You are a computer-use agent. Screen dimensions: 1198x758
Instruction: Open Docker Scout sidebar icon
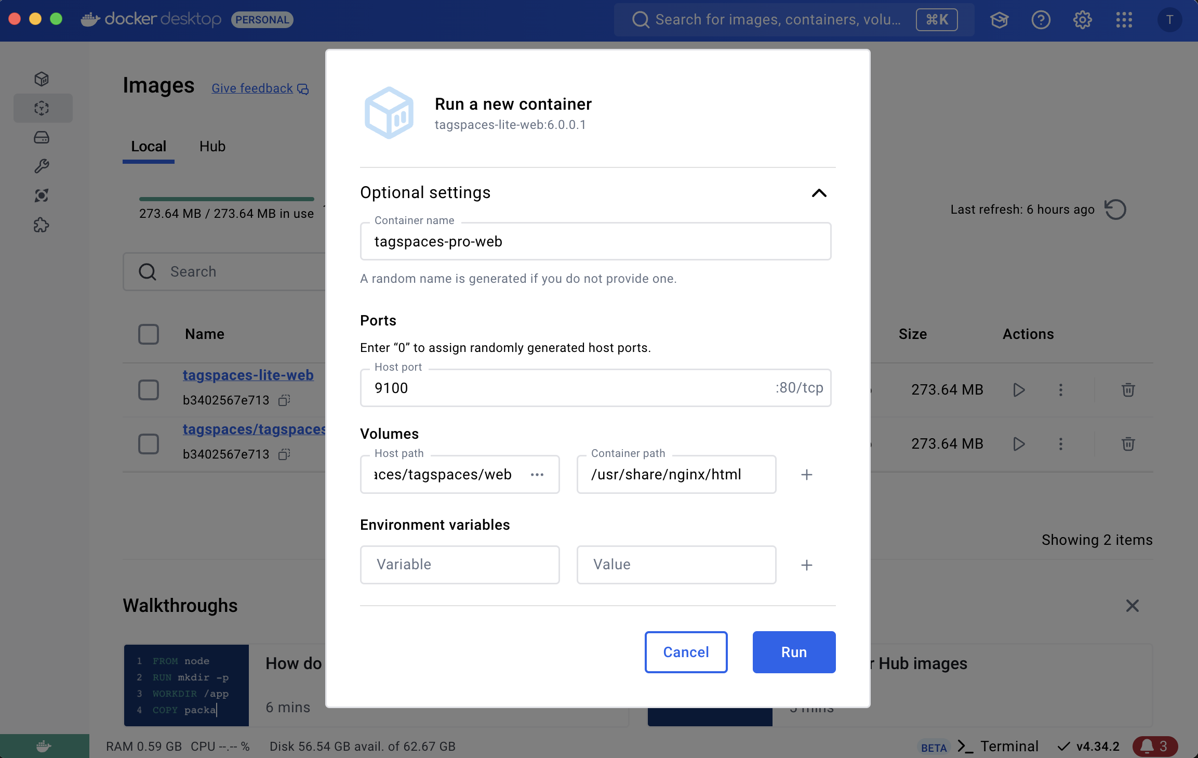click(42, 195)
